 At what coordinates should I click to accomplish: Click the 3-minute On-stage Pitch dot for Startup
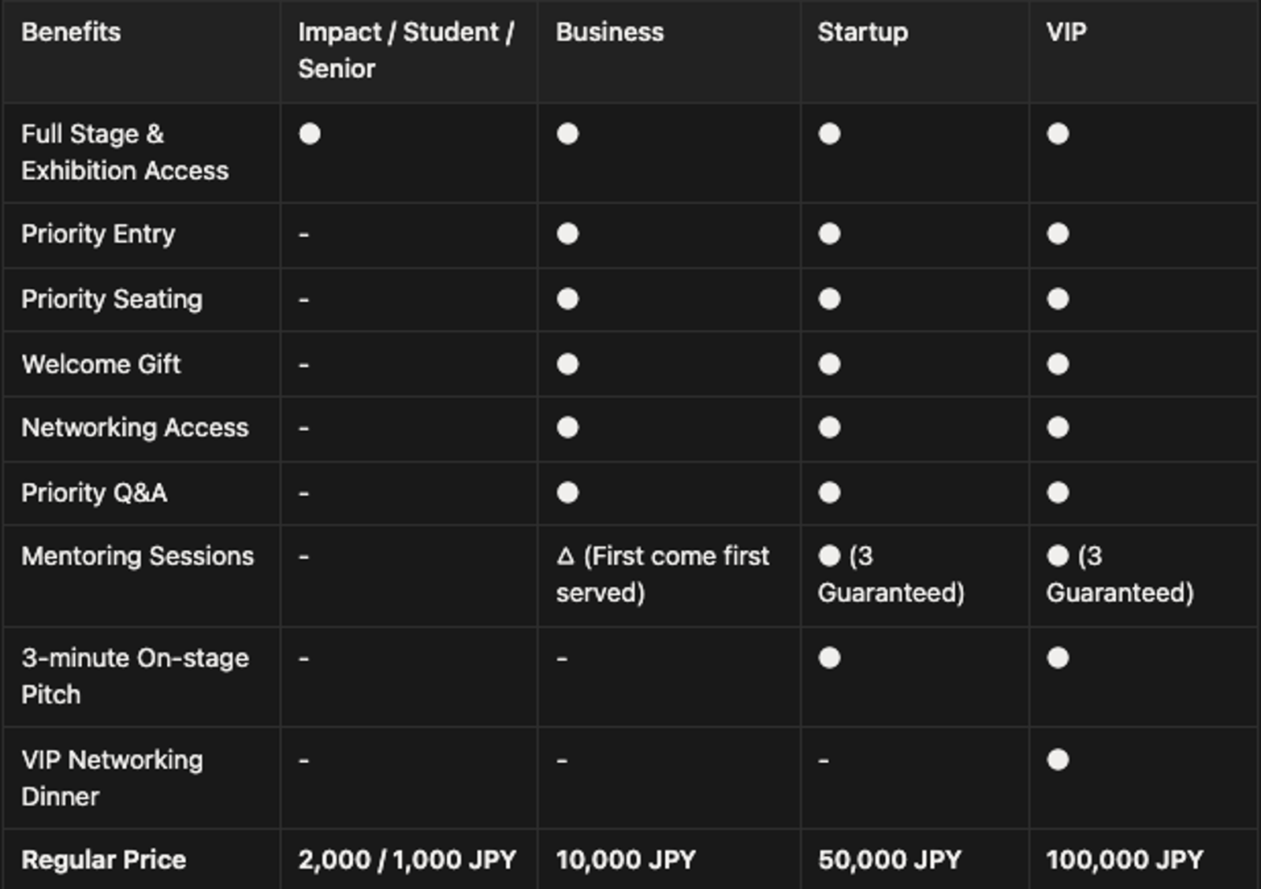[x=829, y=658]
